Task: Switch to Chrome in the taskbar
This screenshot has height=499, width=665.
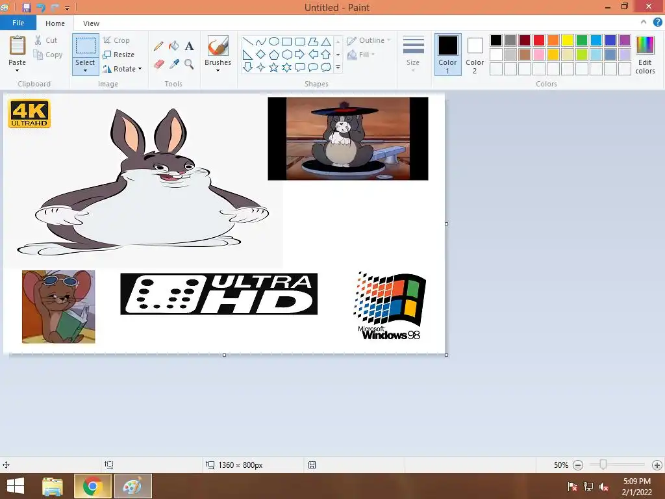Action: click(x=92, y=486)
